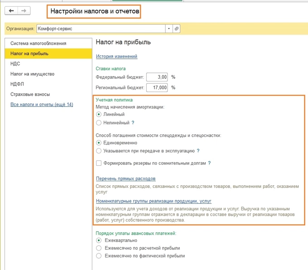Open История изменений link
Image resolution: width=308 pixels, height=270 pixels.
(116, 57)
